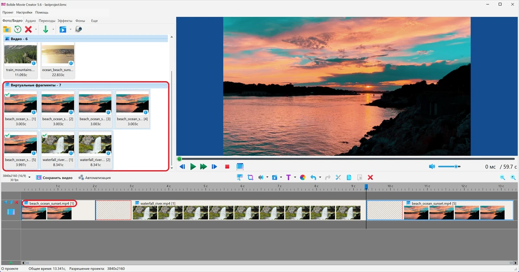519x272 pixels.
Task: Adjust the preview volume slider
Action: click(x=449, y=167)
